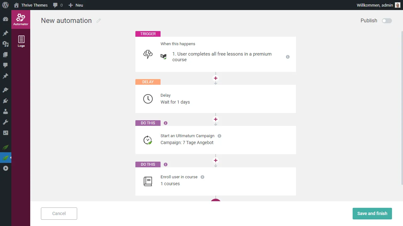Show info for 'Enroll user in course'
This screenshot has width=403, height=226.
pos(202,177)
